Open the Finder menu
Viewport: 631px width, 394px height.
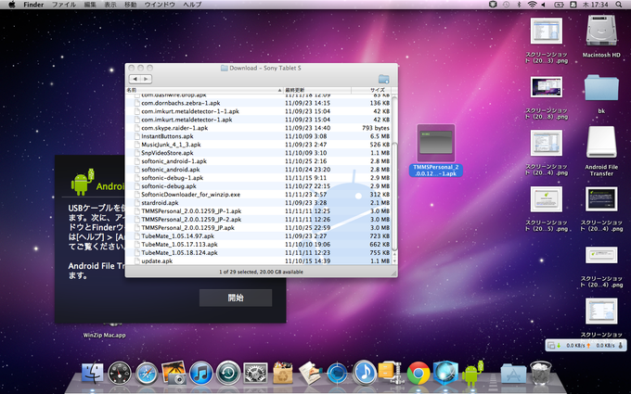33,5
